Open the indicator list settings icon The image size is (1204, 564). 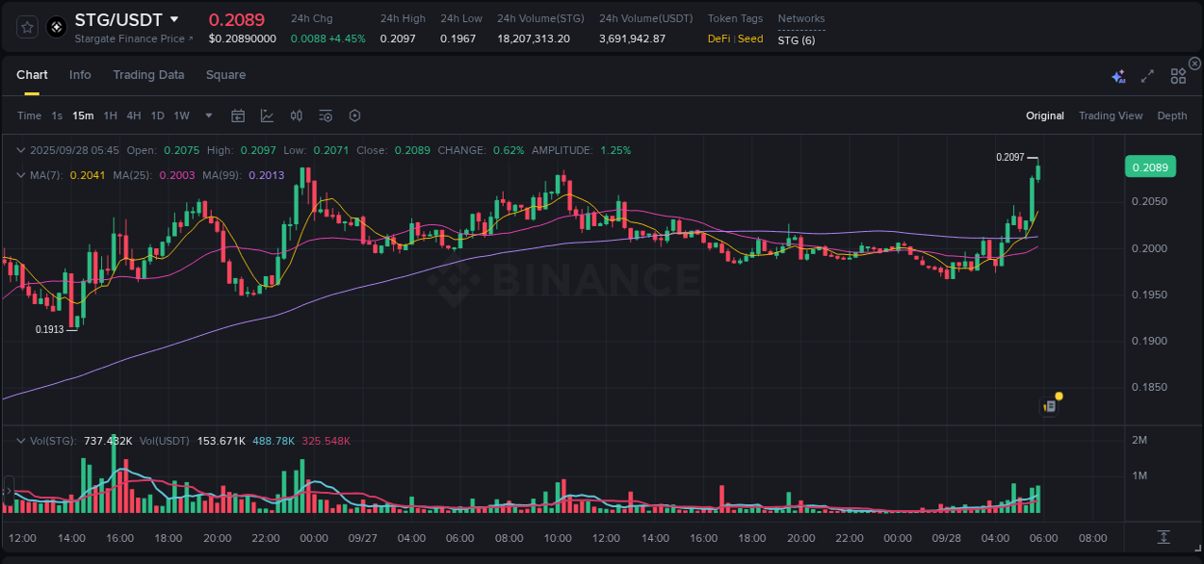pyautogui.click(x=325, y=115)
